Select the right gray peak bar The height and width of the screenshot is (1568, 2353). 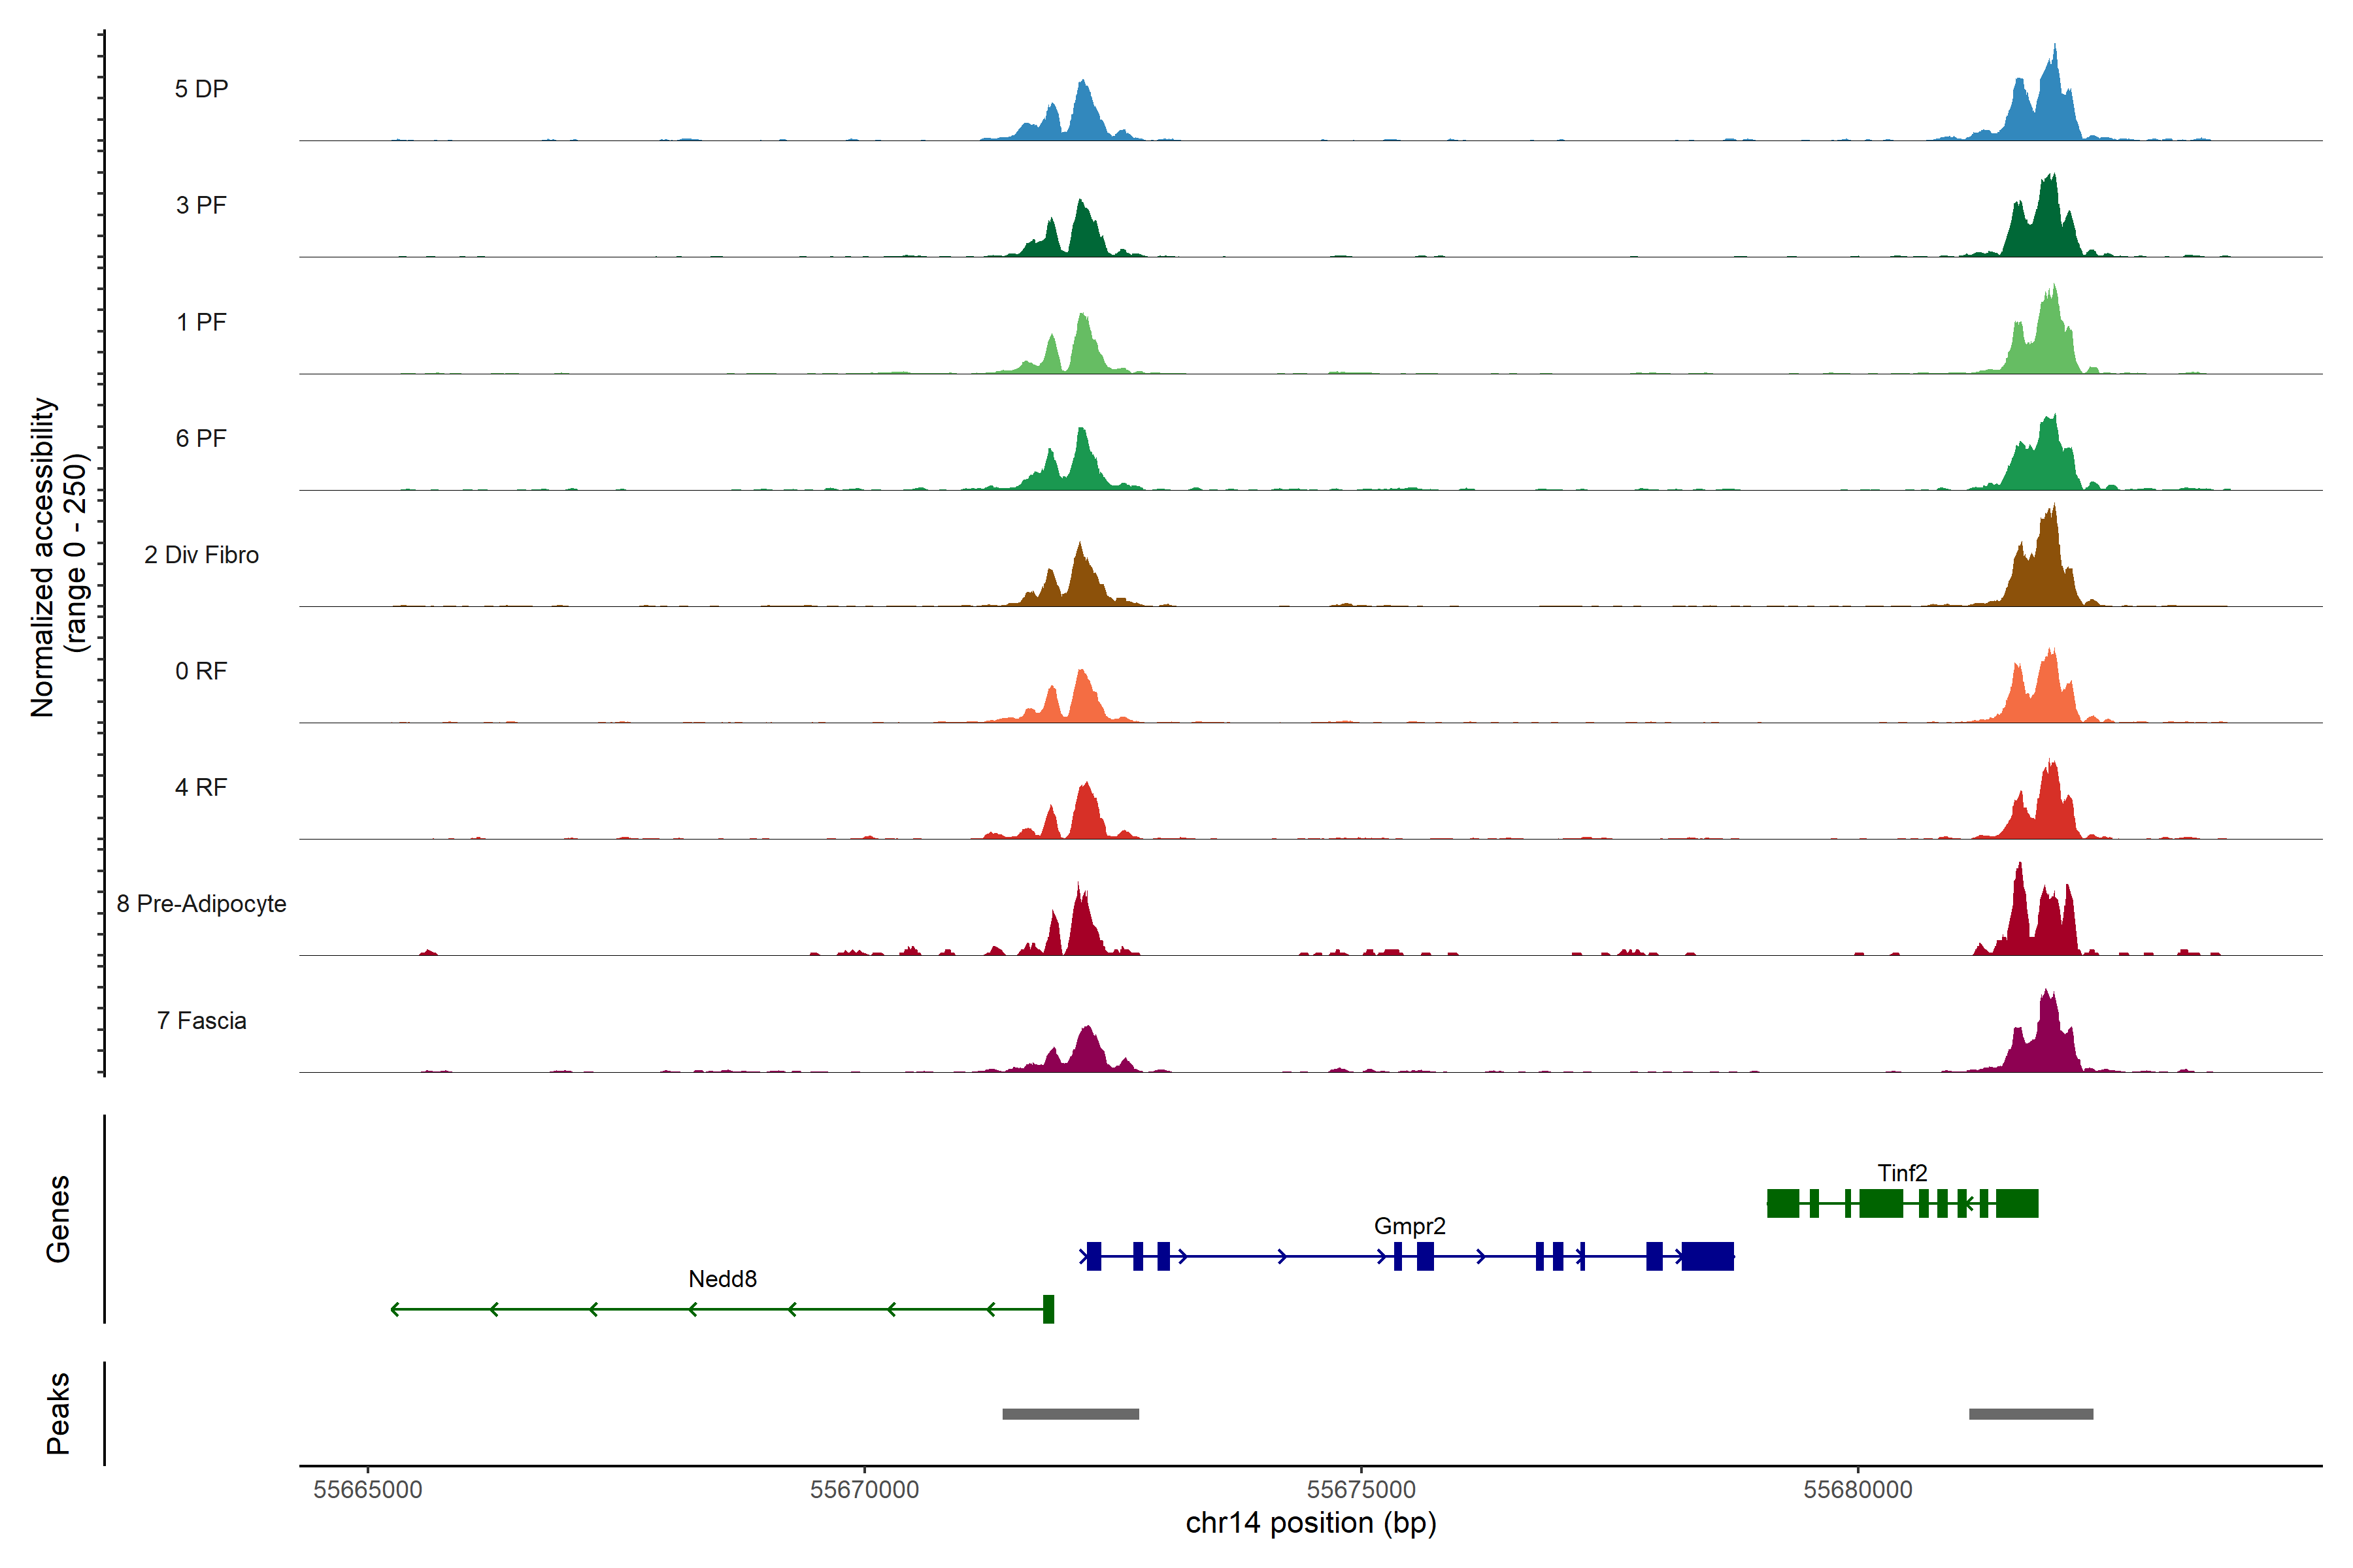click(2031, 1414)
